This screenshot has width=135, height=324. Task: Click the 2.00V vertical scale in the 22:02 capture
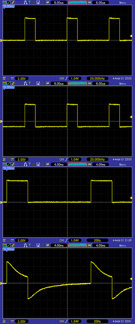coord(22,79)
